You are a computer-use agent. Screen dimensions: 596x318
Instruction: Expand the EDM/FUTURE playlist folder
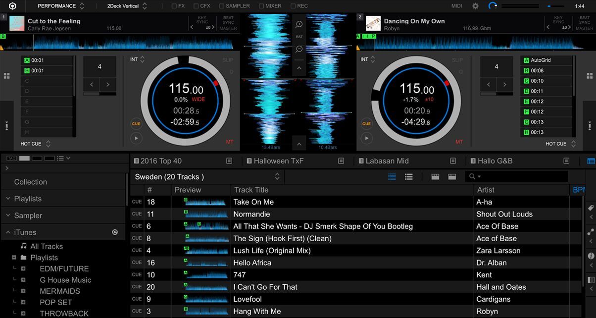point(23,269)
